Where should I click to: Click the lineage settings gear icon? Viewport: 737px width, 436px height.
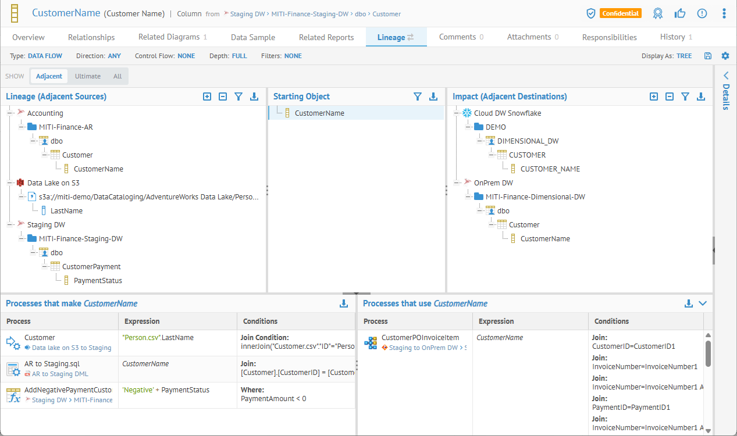(725, 56)
